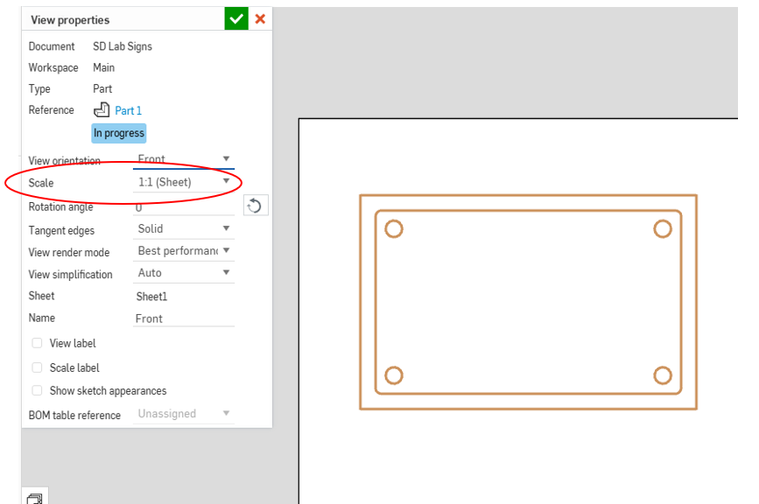Click the Sheet1 value in Sheet row
Screen dimensions: 759x504
point(151,297)
